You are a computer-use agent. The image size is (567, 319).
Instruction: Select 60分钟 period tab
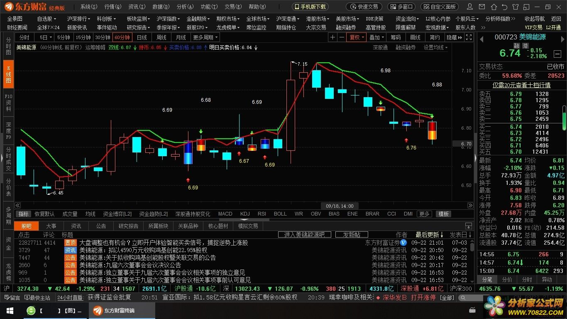[x=122, y=37]
